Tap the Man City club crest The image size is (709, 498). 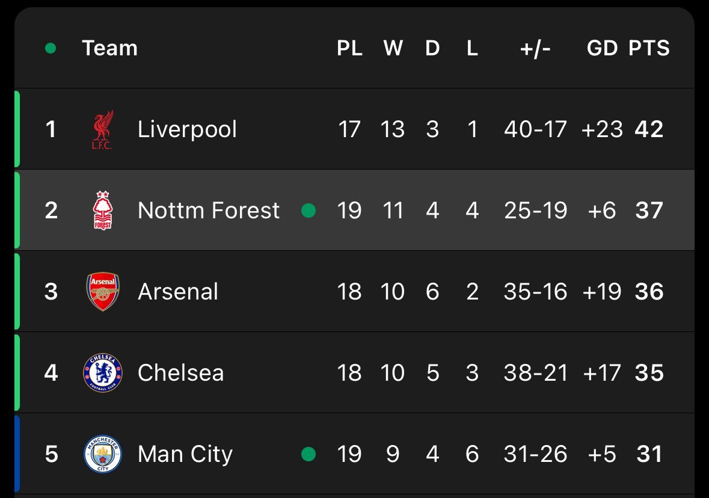103,453
